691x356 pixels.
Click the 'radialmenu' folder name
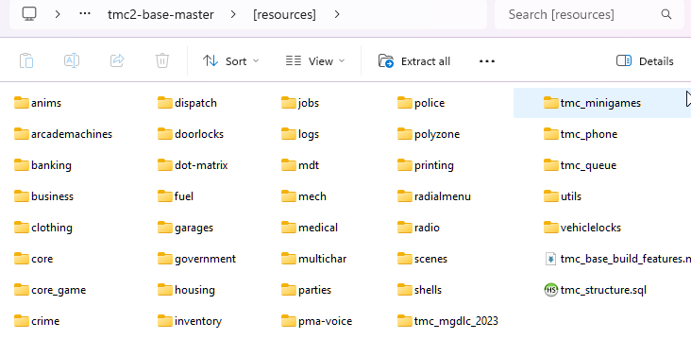coord(443,196)
